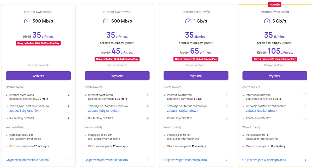
Task: Open info icon next to Telewizja na Start, 1 Gb/s card
Action: [x=226, y=106]
